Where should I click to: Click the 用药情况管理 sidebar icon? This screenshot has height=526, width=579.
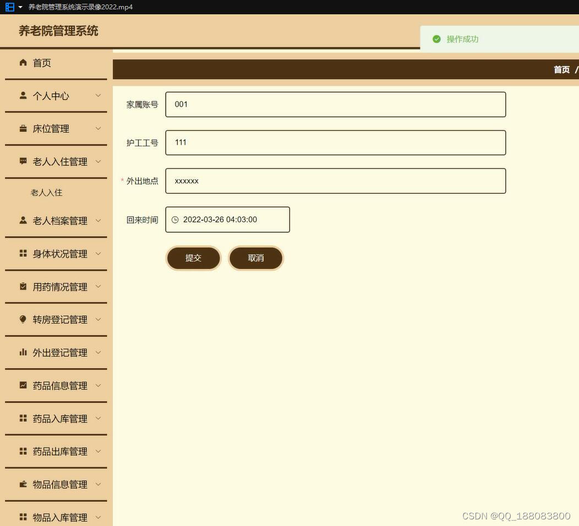(x=23, y=286)
